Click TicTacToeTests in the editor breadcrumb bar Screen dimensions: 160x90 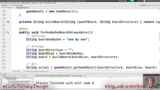click(x=16, y=71)
